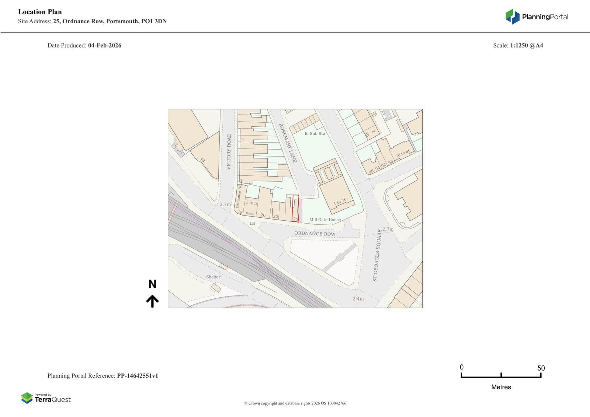Click the bold N compass letter
This screenshot has height=417, width=590.
point(152,284)
